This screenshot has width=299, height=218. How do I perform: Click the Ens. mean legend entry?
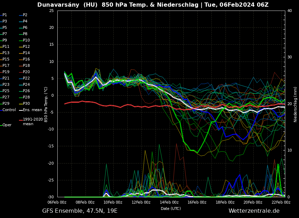point(32,110)
